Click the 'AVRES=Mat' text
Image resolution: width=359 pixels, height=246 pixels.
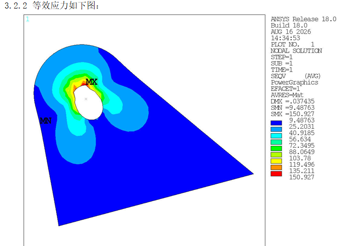coord(287,95)
